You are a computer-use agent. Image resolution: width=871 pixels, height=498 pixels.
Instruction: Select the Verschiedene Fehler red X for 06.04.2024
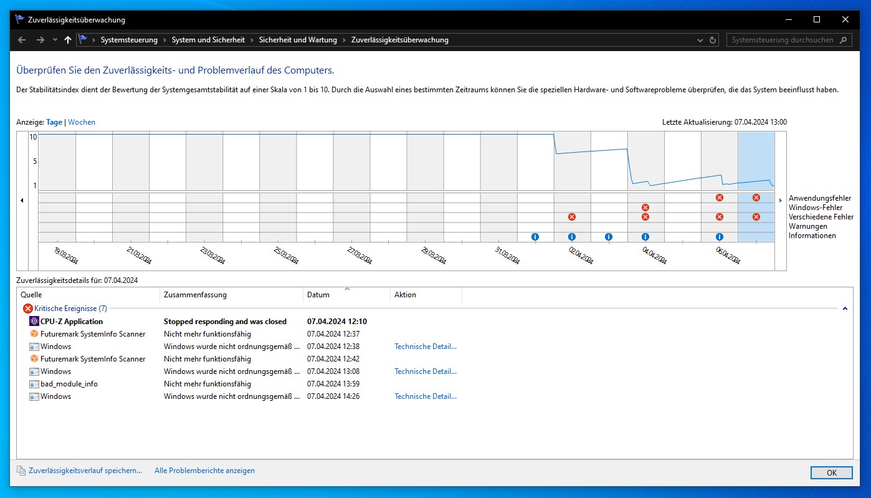click(720, 217)
